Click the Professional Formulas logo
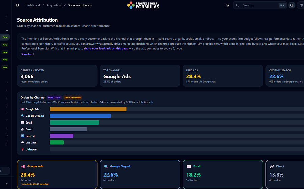Screen dimensions: 304x189 pos(143,5)
